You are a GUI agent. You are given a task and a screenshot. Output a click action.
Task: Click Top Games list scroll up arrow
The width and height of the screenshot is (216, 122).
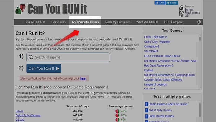click(x=200, y=36)
